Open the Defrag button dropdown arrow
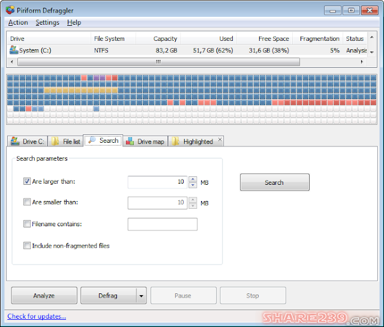 pos(142,296)
